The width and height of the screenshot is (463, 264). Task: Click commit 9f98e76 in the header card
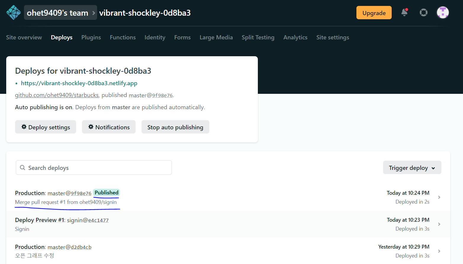(162, 95)
